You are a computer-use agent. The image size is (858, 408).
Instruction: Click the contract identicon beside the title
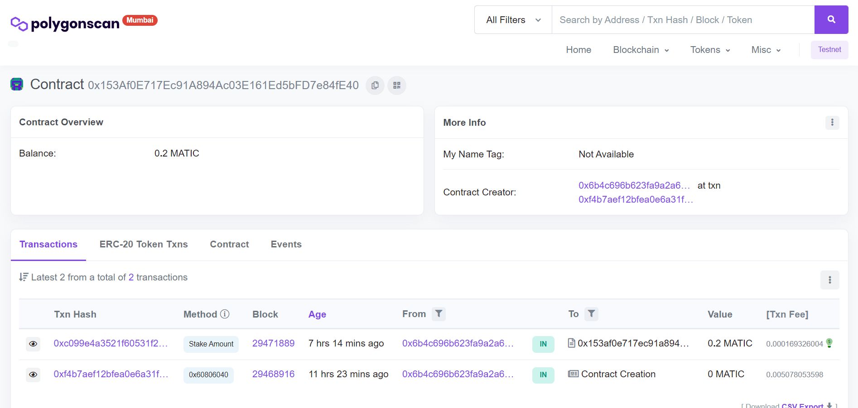(x=17, y=84)
